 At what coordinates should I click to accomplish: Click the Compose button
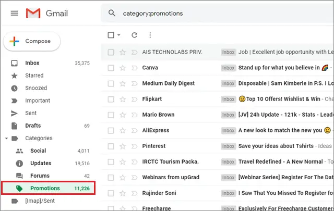(x=32, y=41)
